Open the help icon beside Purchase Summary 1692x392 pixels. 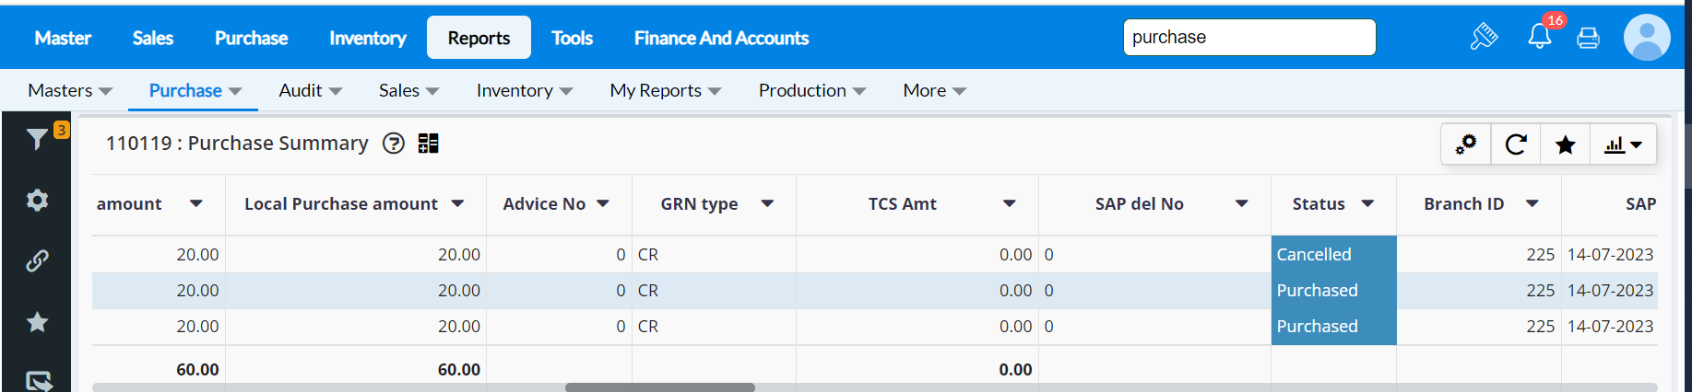(x=394, y=144)
